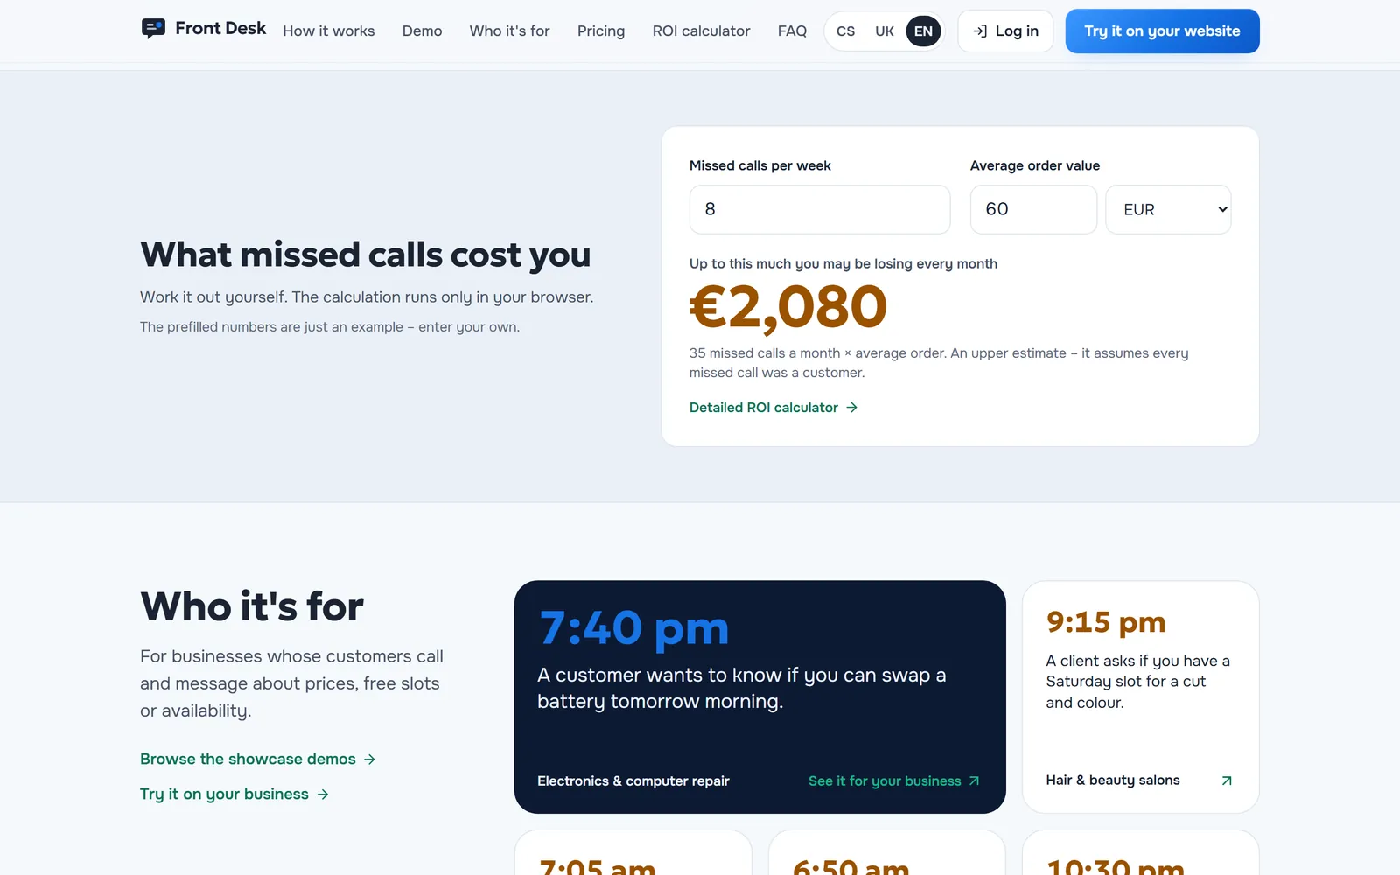Open ROI calculator from the navbar

(x=701, y=31)
